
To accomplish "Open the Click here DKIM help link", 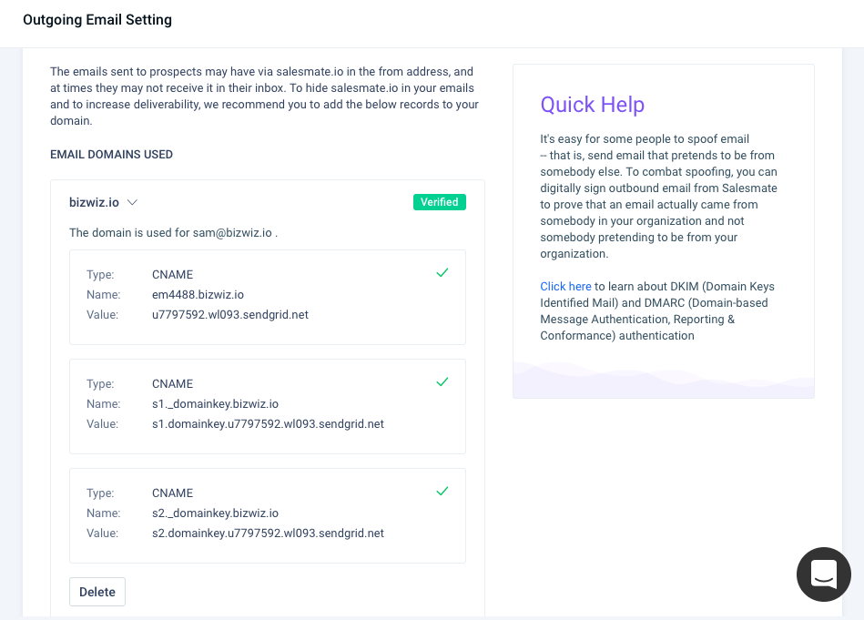I will click(x=565, y=287).
